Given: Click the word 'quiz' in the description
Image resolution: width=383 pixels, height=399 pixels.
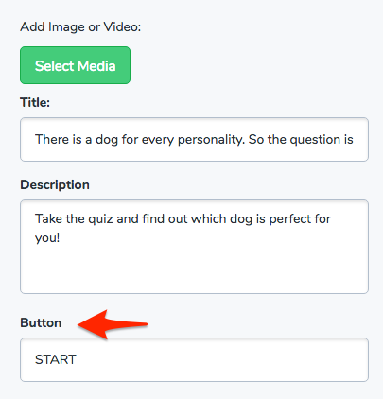Looking at the screenshot, I should [x=100, y=219].
